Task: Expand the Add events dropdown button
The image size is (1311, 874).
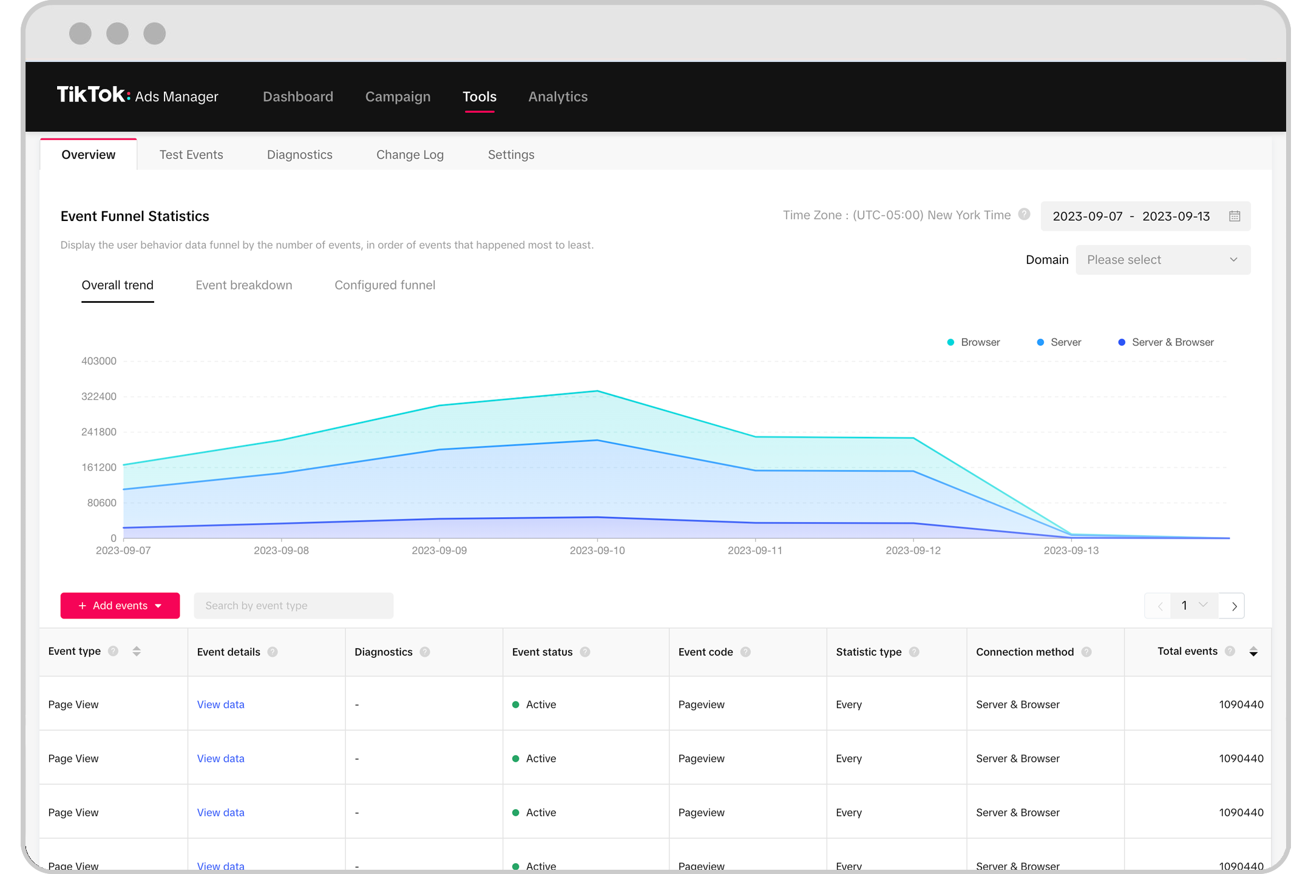Action: click(160, 606)
